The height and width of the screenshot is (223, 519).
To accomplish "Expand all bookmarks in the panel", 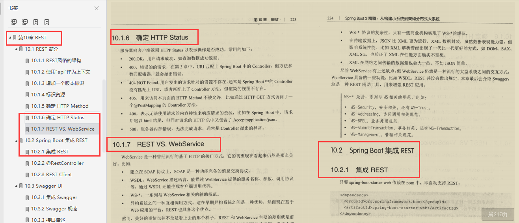I will 14,22.
